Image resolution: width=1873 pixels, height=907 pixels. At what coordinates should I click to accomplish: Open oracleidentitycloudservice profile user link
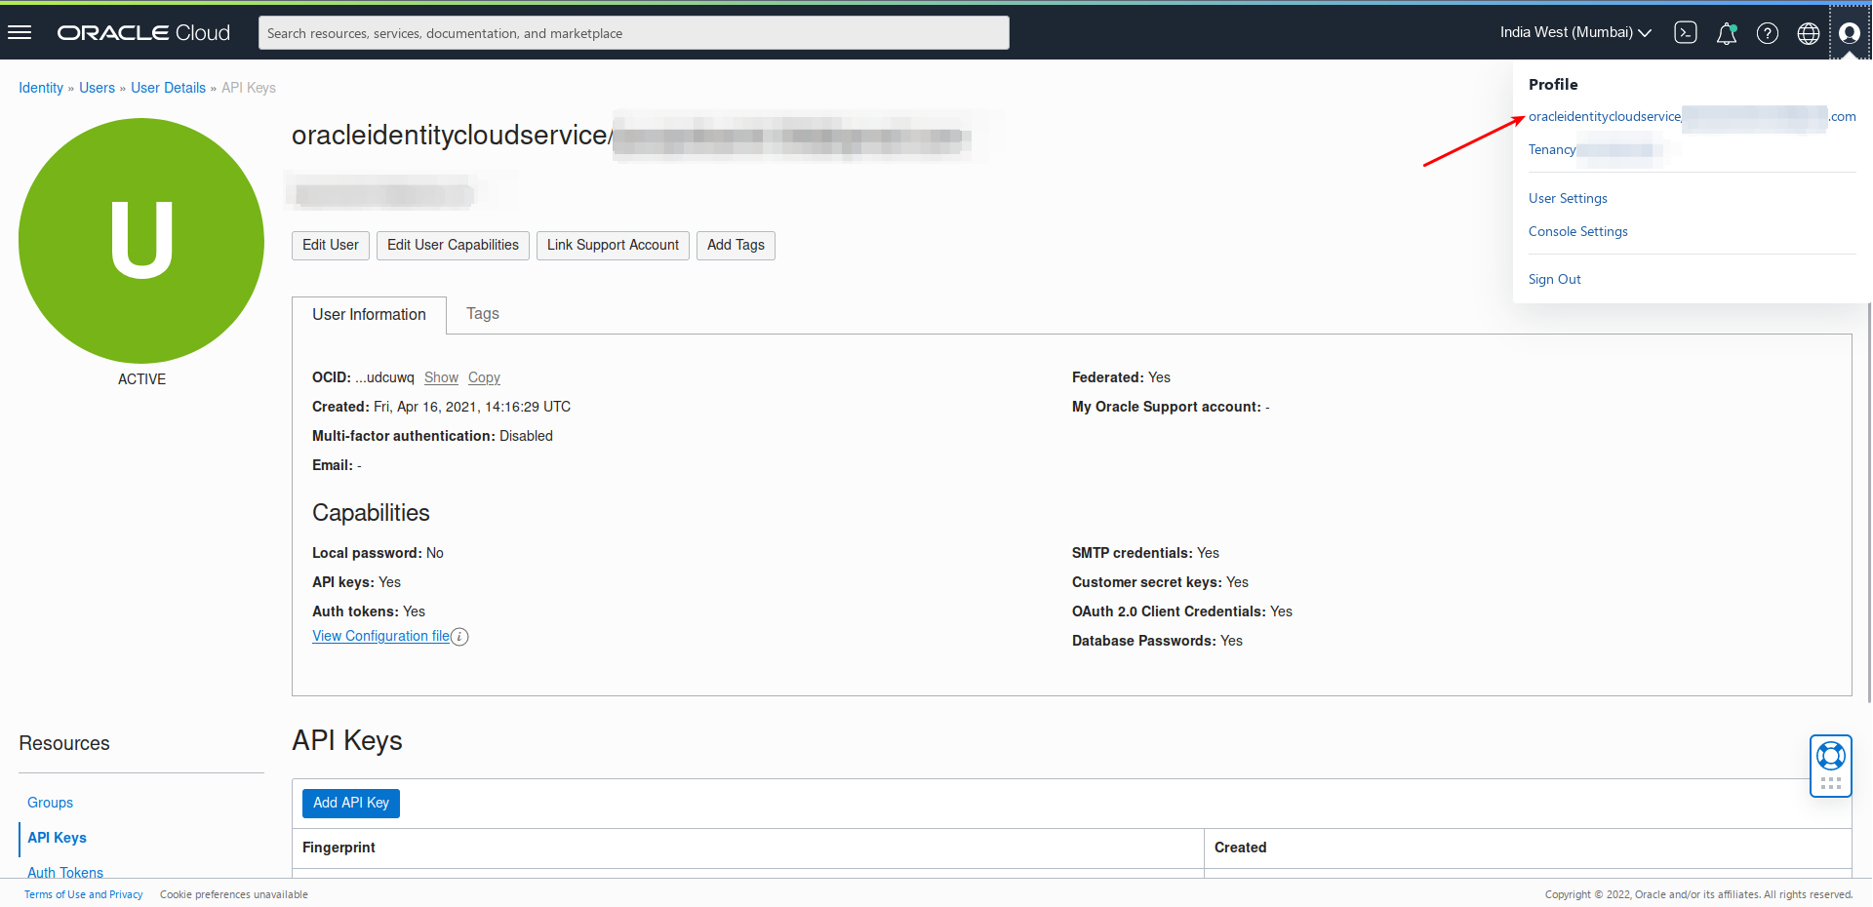(1693, 117)
